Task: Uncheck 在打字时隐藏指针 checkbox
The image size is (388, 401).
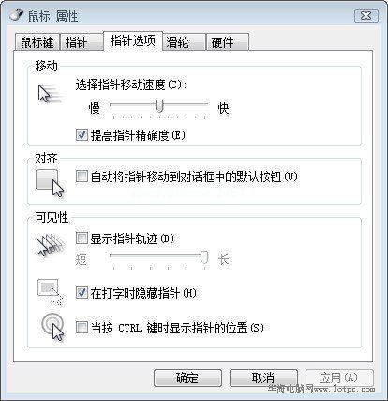Action: (82, 293)
